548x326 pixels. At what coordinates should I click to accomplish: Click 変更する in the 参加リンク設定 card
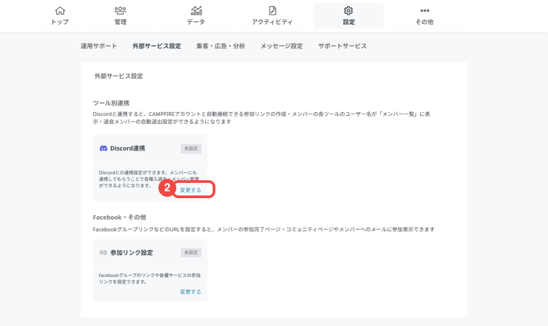(190, 292)
